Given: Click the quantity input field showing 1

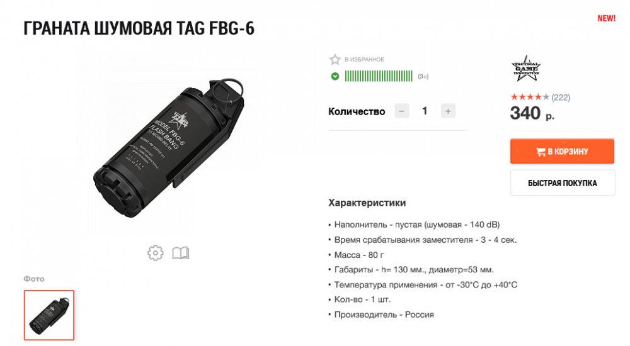Looking at the screenshot, I should (425, 111).
